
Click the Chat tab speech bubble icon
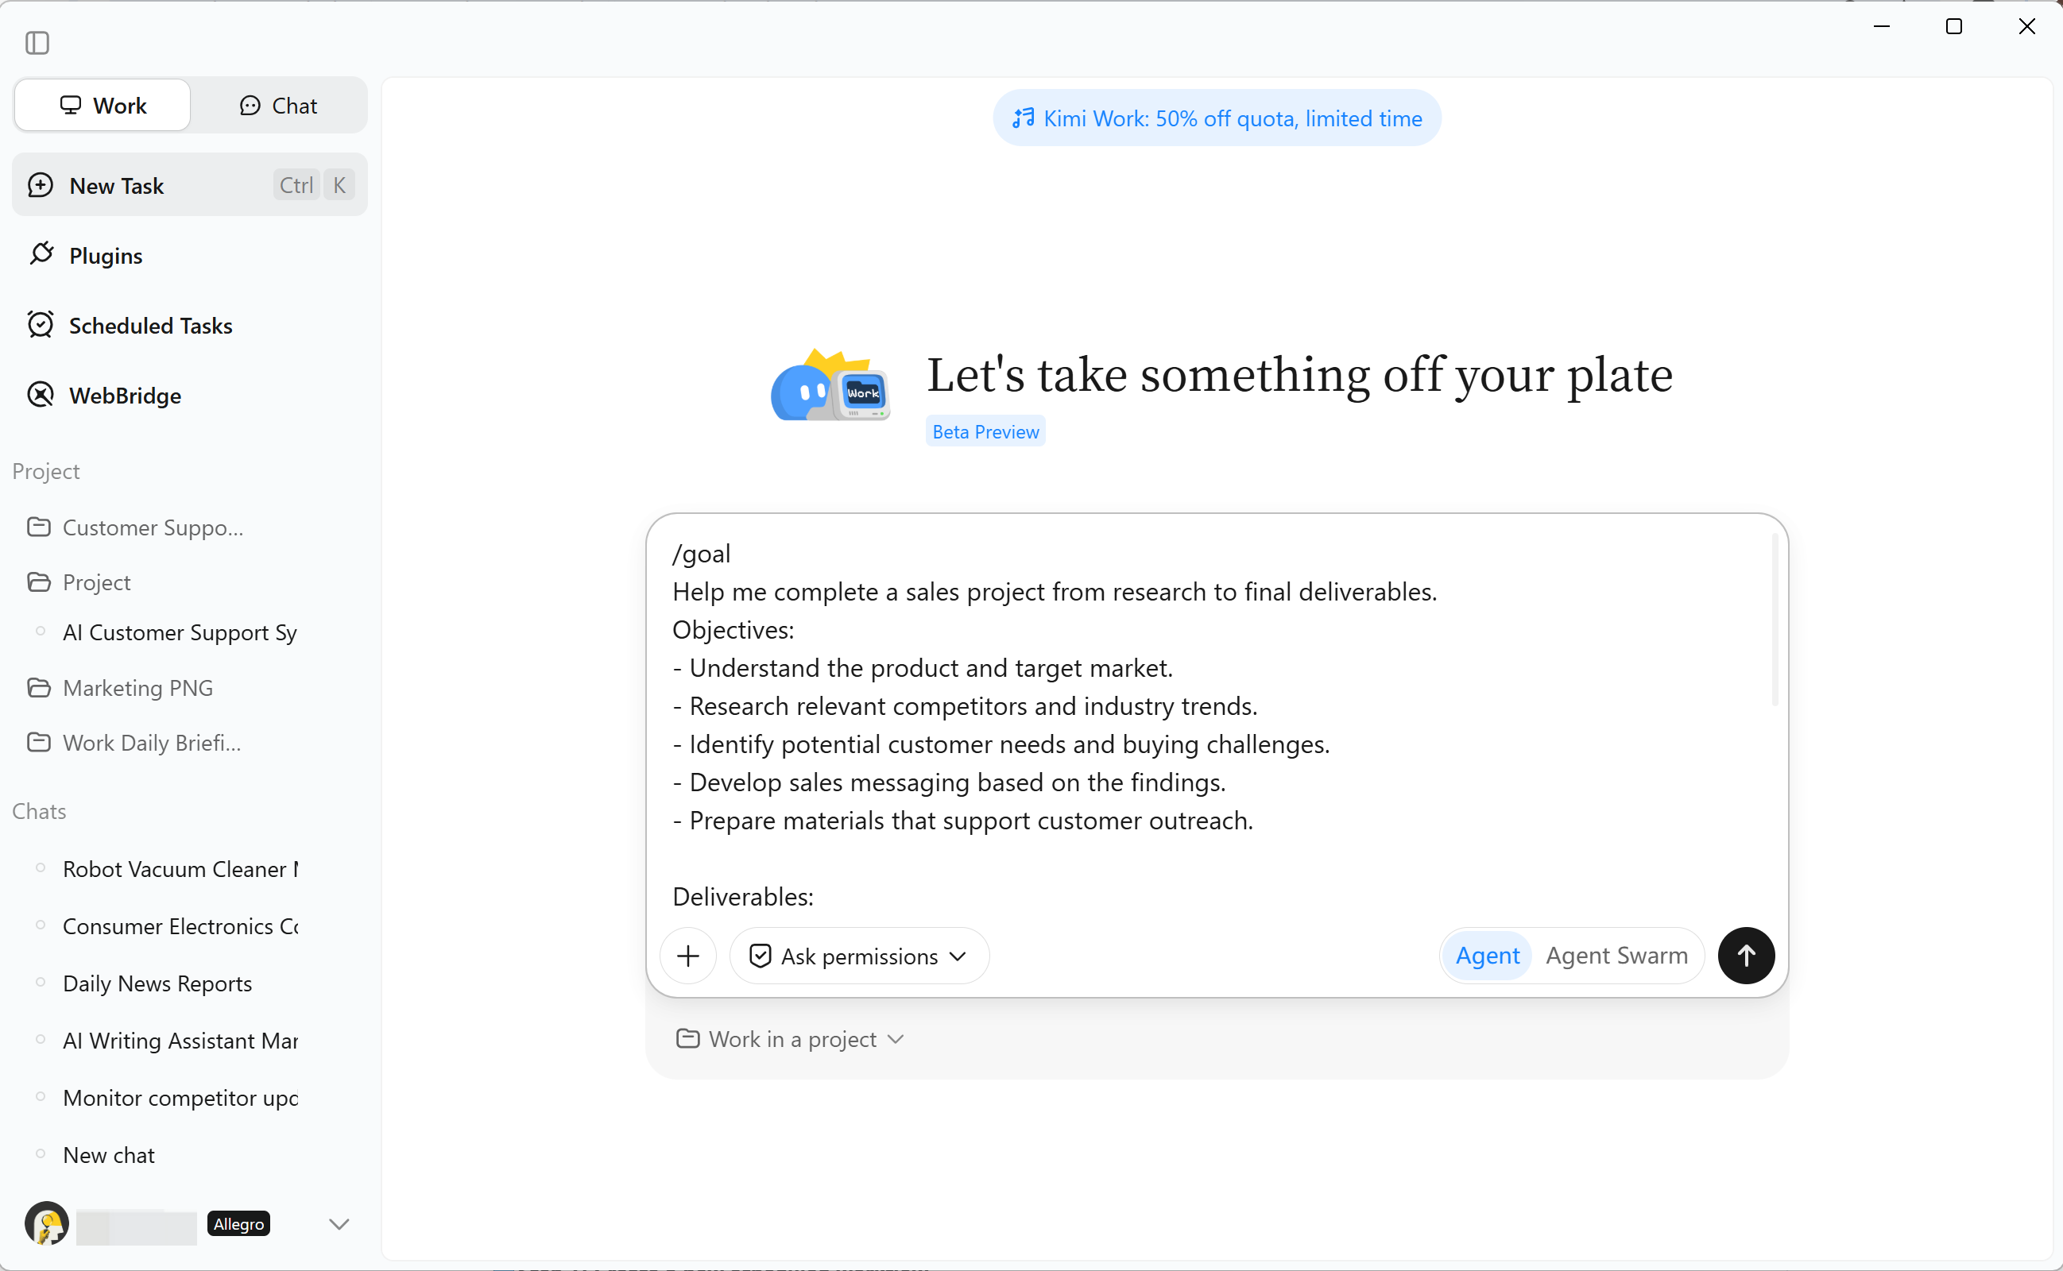[x=250, y=105]
